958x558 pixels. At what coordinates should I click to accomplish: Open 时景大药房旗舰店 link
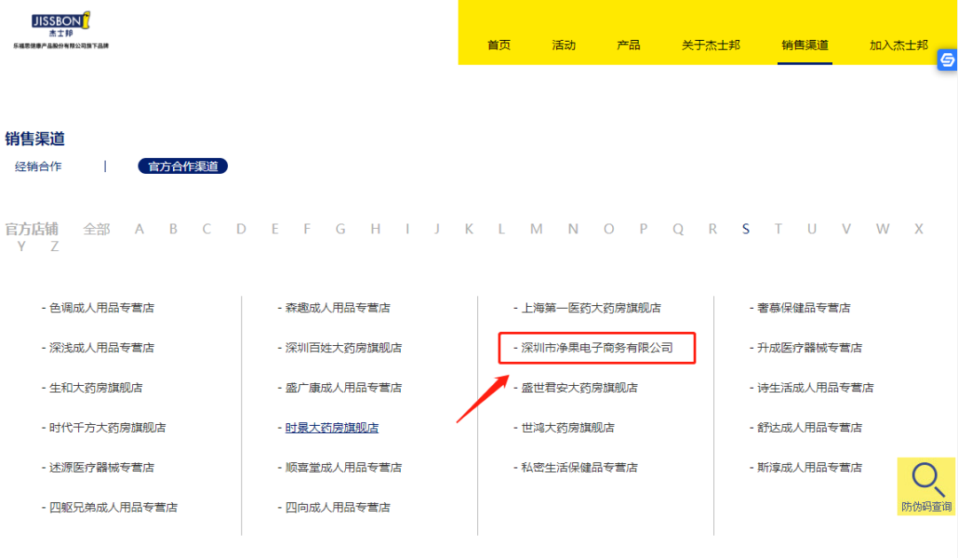(x=332, y=428)
